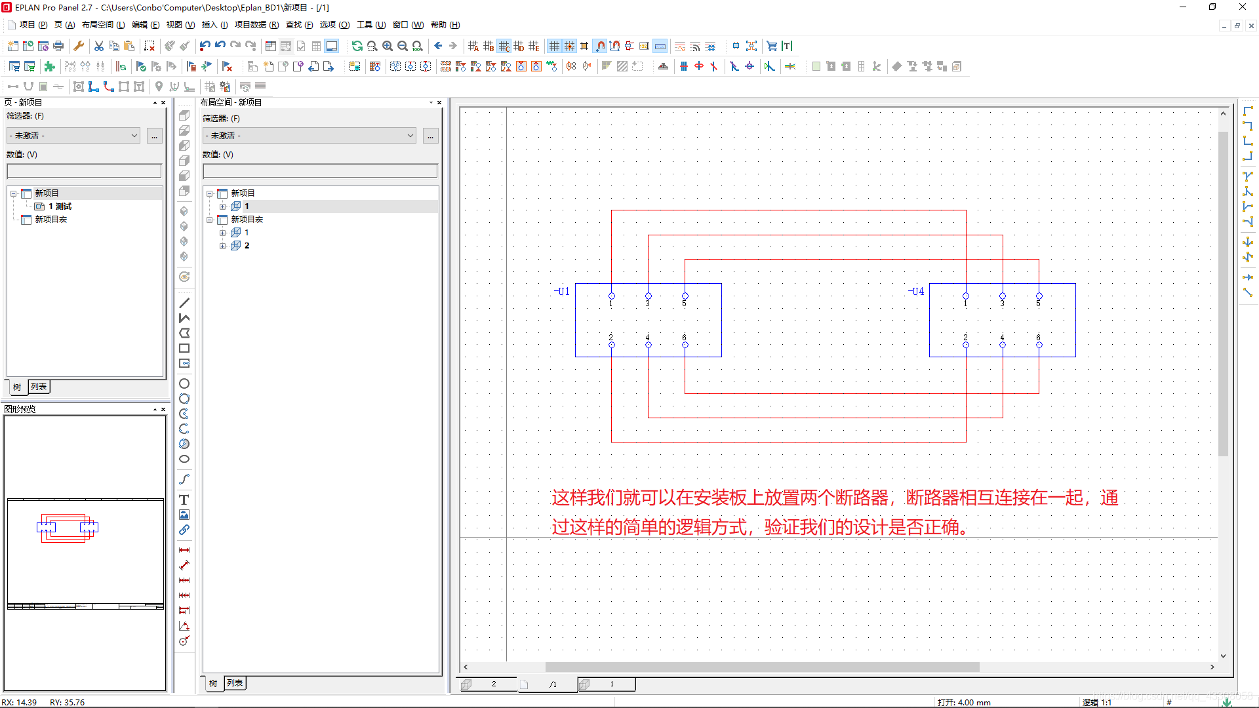Select the text tool T icon

tap(184, 500)
